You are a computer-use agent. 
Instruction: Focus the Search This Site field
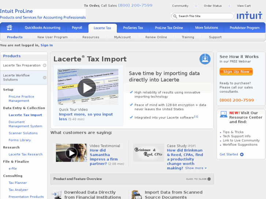[202, 16]
